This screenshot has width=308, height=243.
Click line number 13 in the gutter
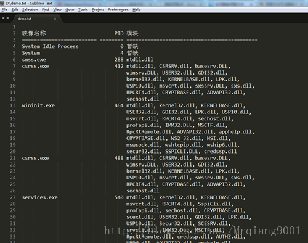13,105
